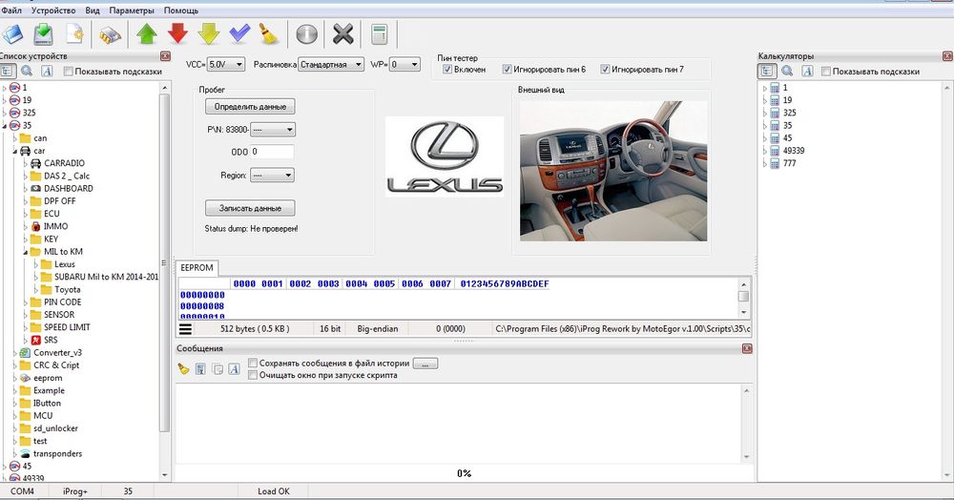Open the Устройство menu

tap(53, 10)
